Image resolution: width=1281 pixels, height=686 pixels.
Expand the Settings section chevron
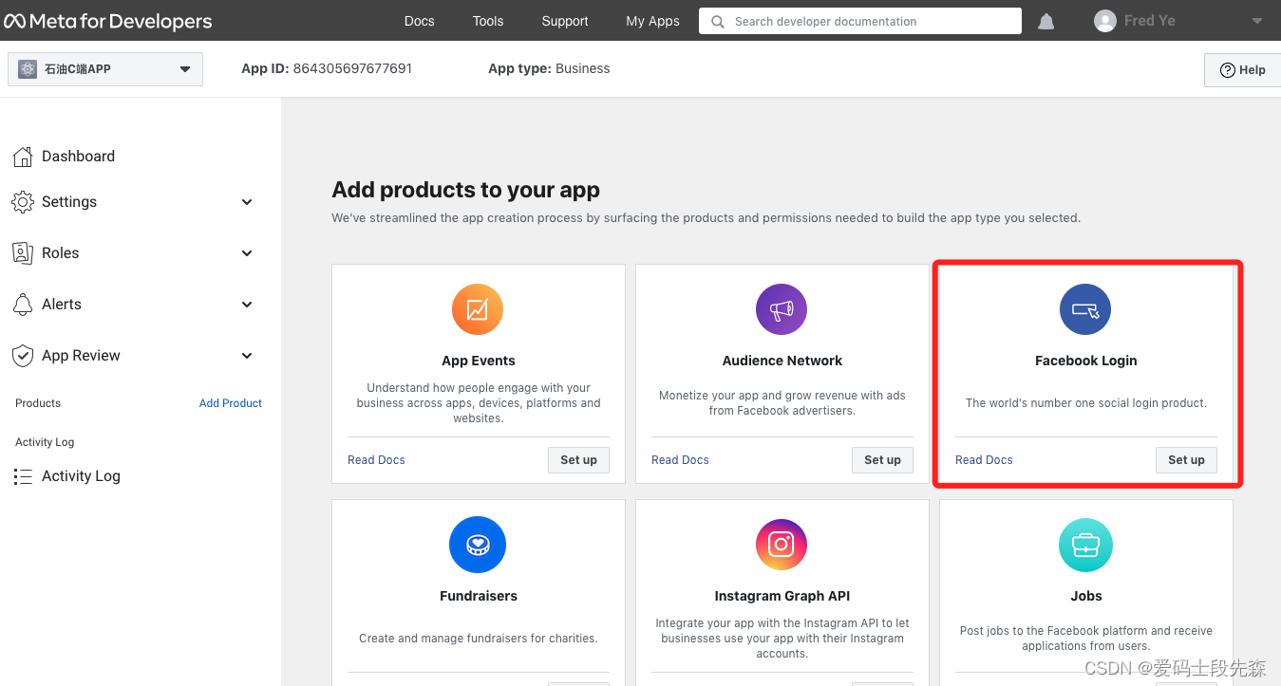(x=247, y=202)
